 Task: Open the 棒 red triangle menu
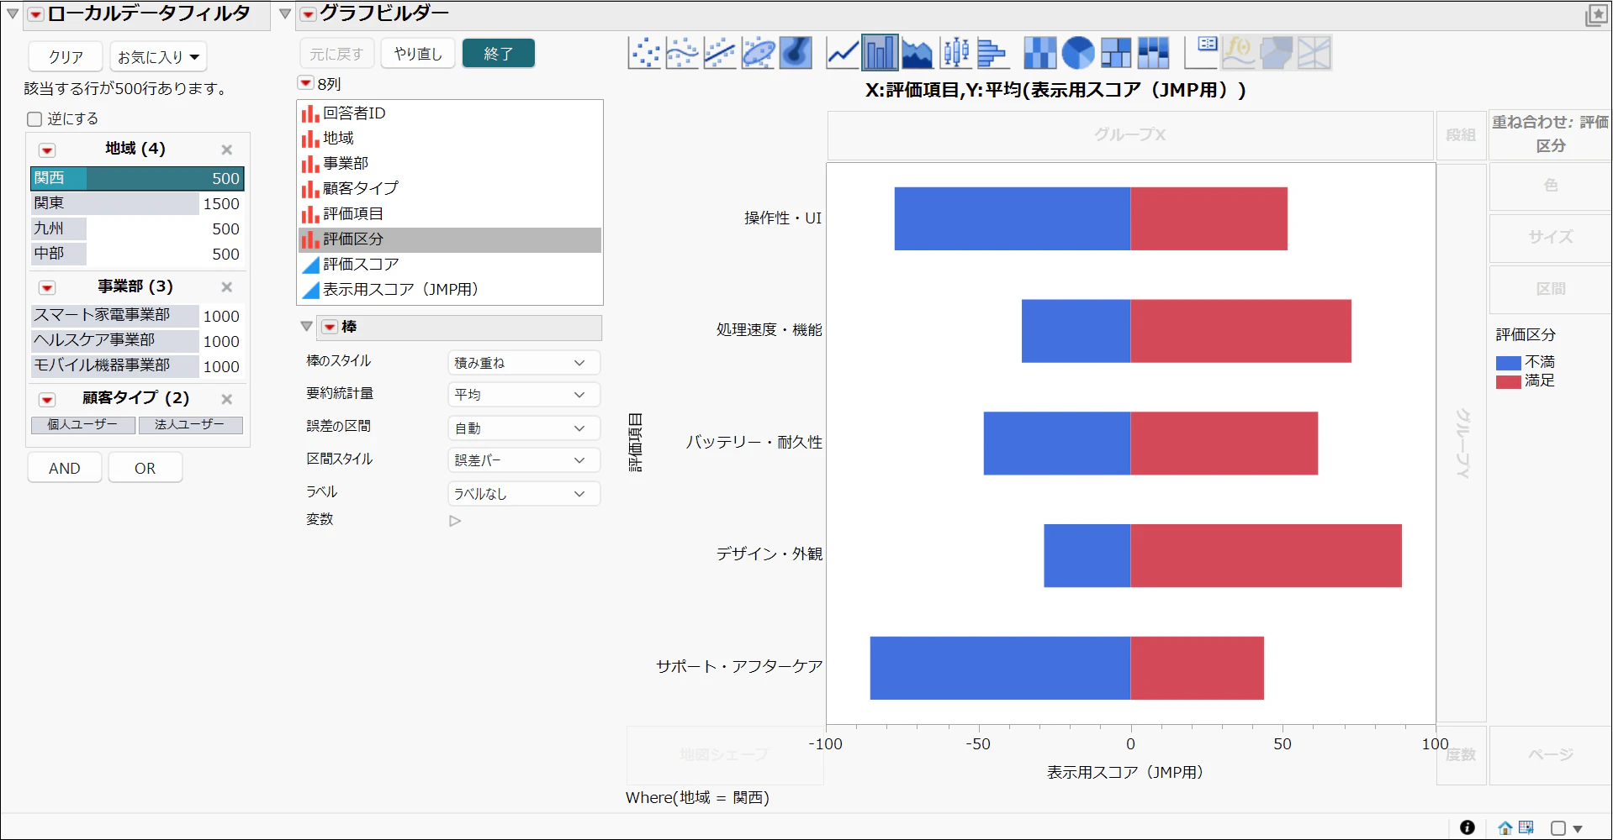330,327
